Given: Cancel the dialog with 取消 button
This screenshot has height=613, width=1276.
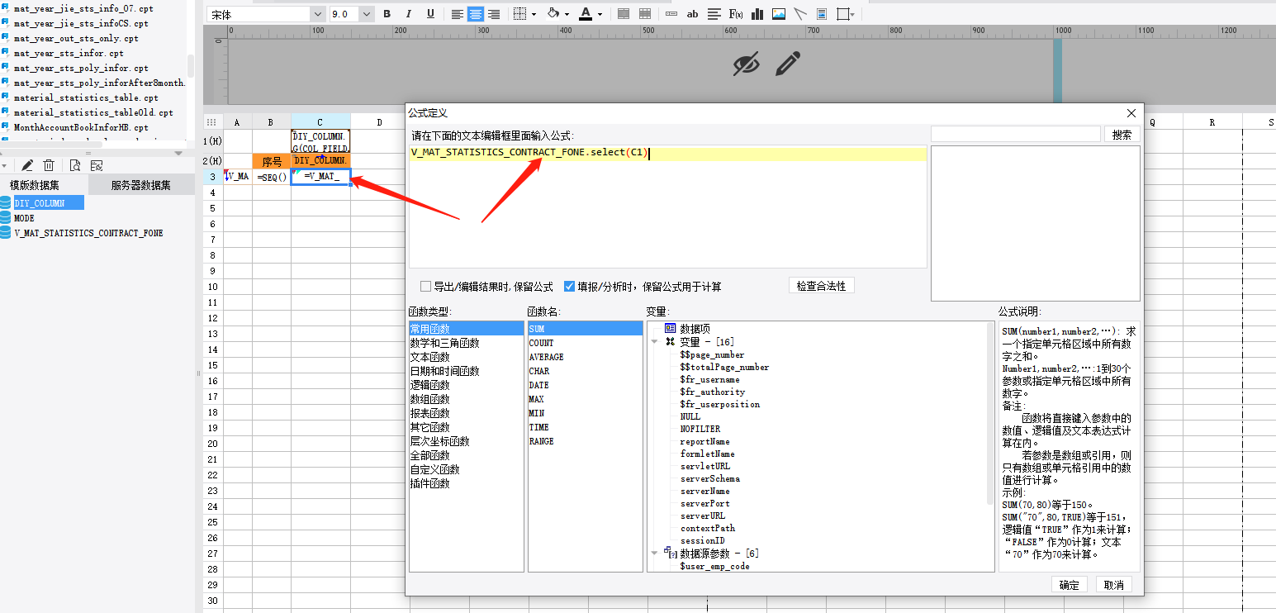Looking at the screenshot, I should click(x=1114, y=584).
